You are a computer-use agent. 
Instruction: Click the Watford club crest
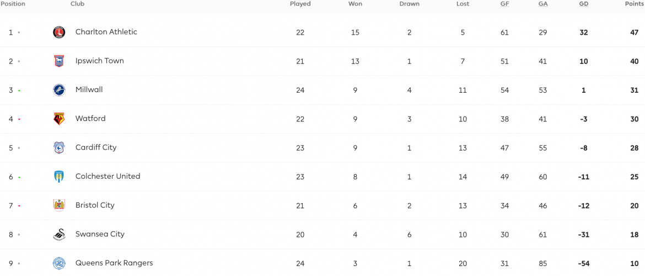[59, 119]
